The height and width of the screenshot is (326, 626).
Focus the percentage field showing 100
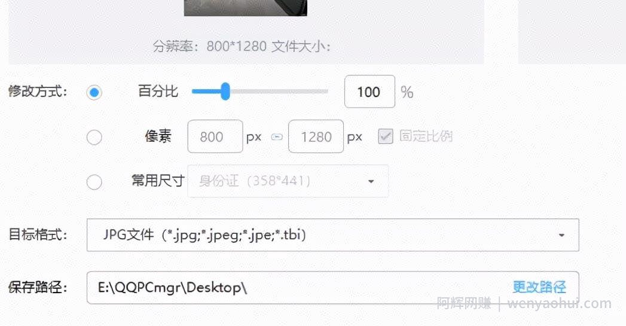(x=370, y=92)
